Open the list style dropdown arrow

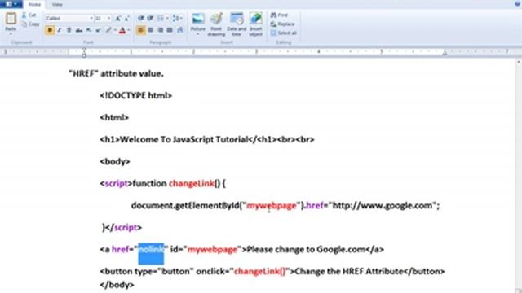(x=167, y=18)
